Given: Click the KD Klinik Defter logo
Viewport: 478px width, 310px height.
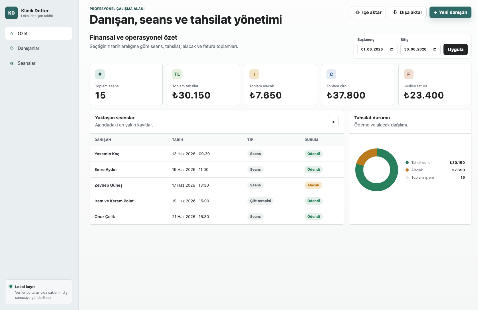Looking at the screenshot, I should 11,13.
